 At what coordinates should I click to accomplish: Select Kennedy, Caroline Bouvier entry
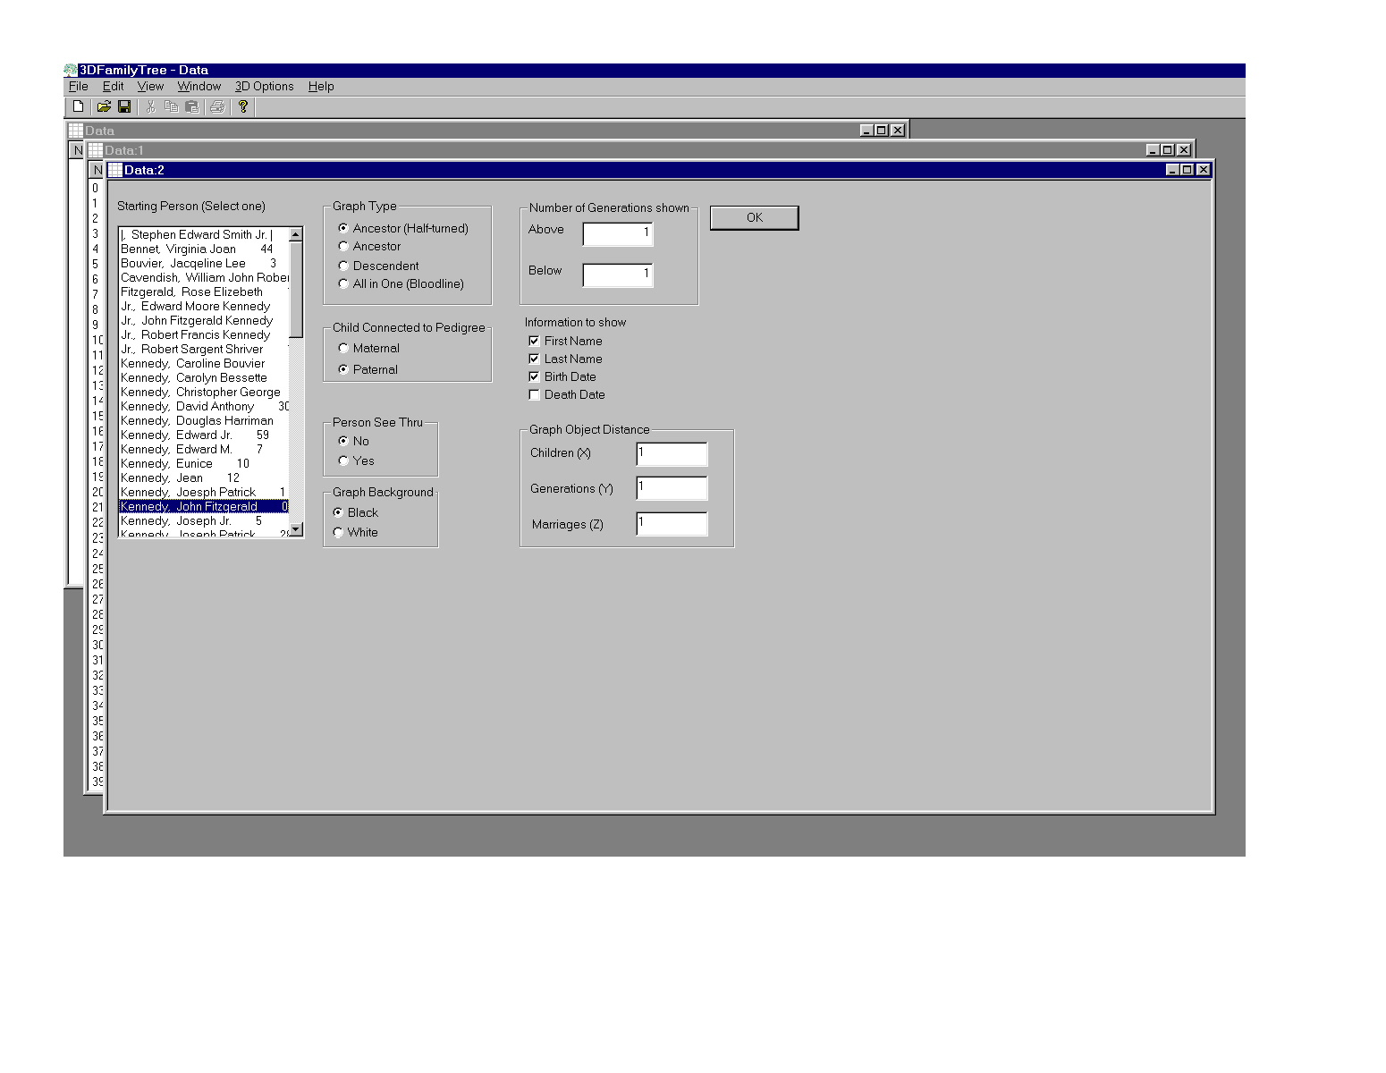pyautogui.click(x=204, y=363)
